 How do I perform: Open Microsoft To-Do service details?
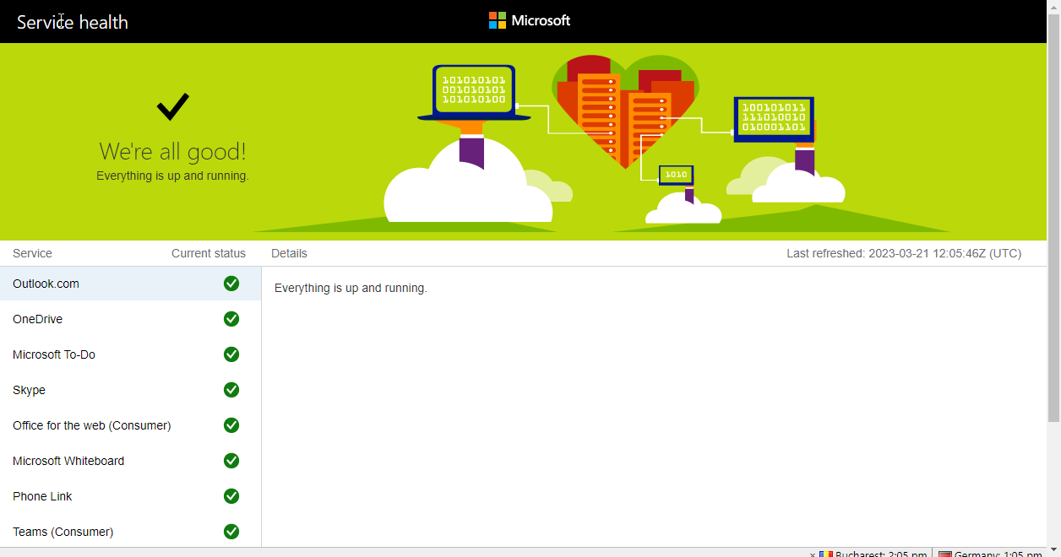point(131,354)
